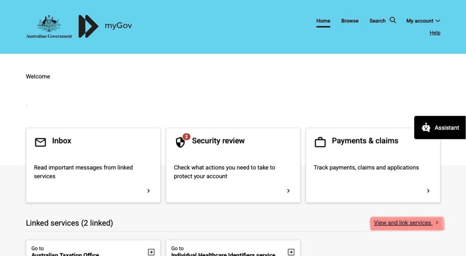Click the Australian Government crest logo
This screenshot has width=466, height=256.
[x=49, y=27]
